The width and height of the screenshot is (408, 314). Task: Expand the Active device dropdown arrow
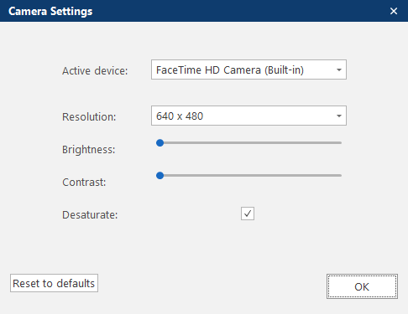point(339,69)
